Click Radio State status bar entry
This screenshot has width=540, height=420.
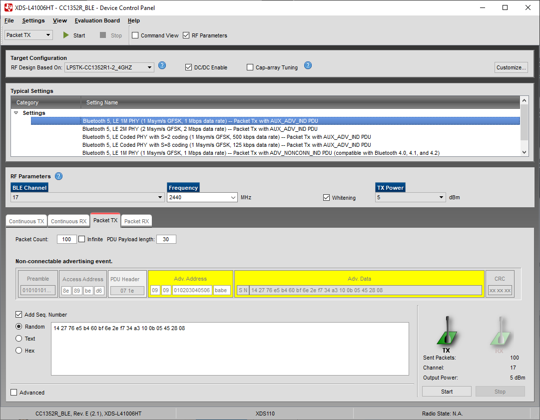coord(442,414)
